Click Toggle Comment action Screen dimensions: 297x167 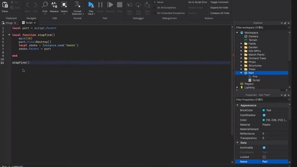click(220, 2)
